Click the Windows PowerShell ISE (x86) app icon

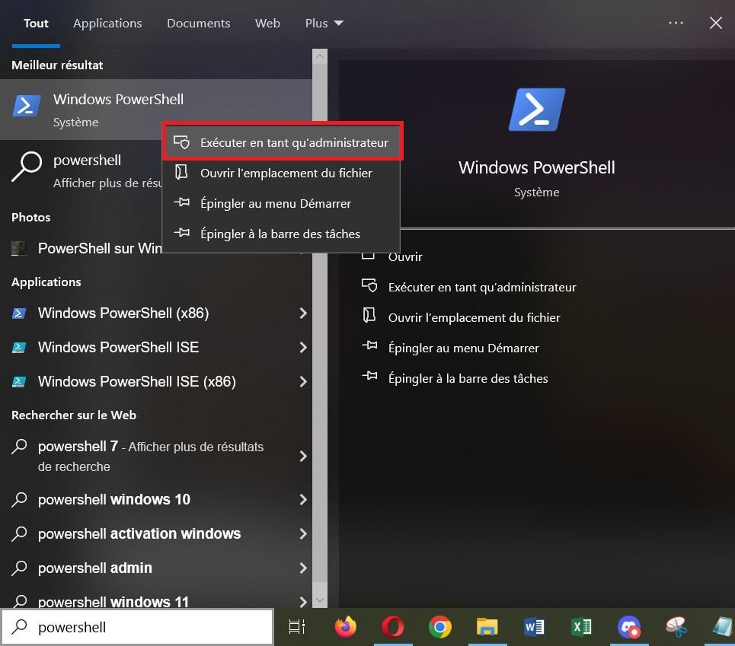(x=19, y=381)
